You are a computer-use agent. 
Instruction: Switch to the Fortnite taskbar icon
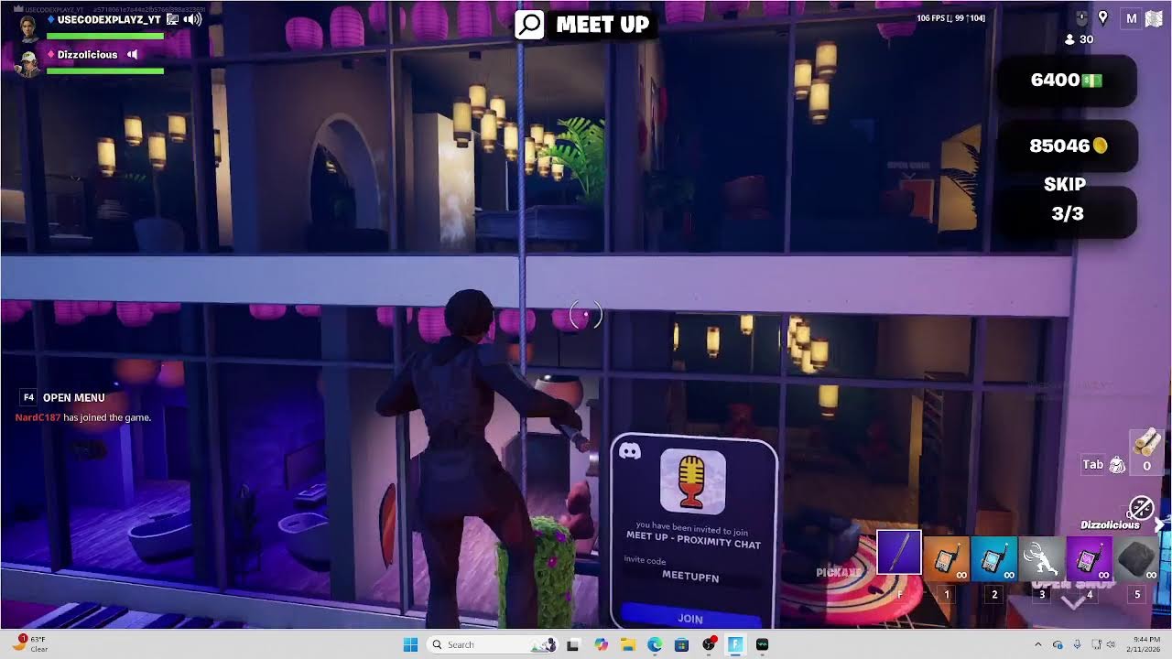pos(735,644)
